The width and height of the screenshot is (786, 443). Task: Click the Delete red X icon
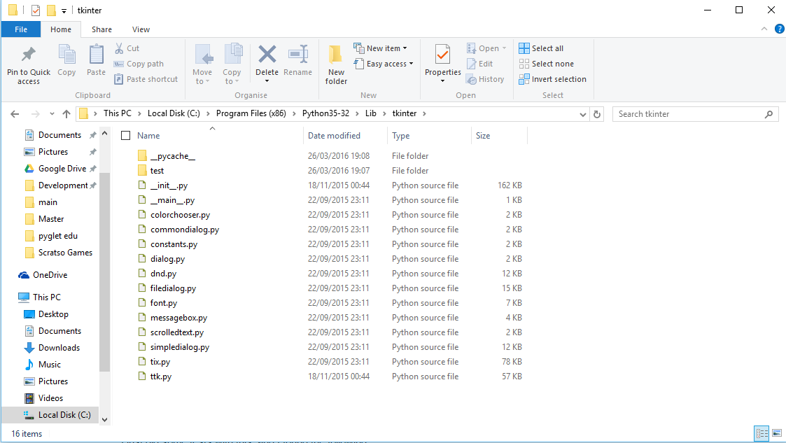pyautogui.click(x=267, y=54)
